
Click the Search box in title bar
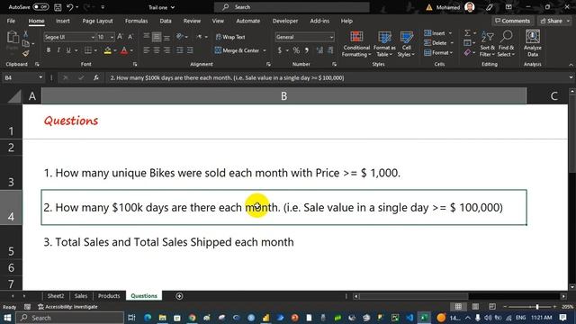click(x=292, y=7)
